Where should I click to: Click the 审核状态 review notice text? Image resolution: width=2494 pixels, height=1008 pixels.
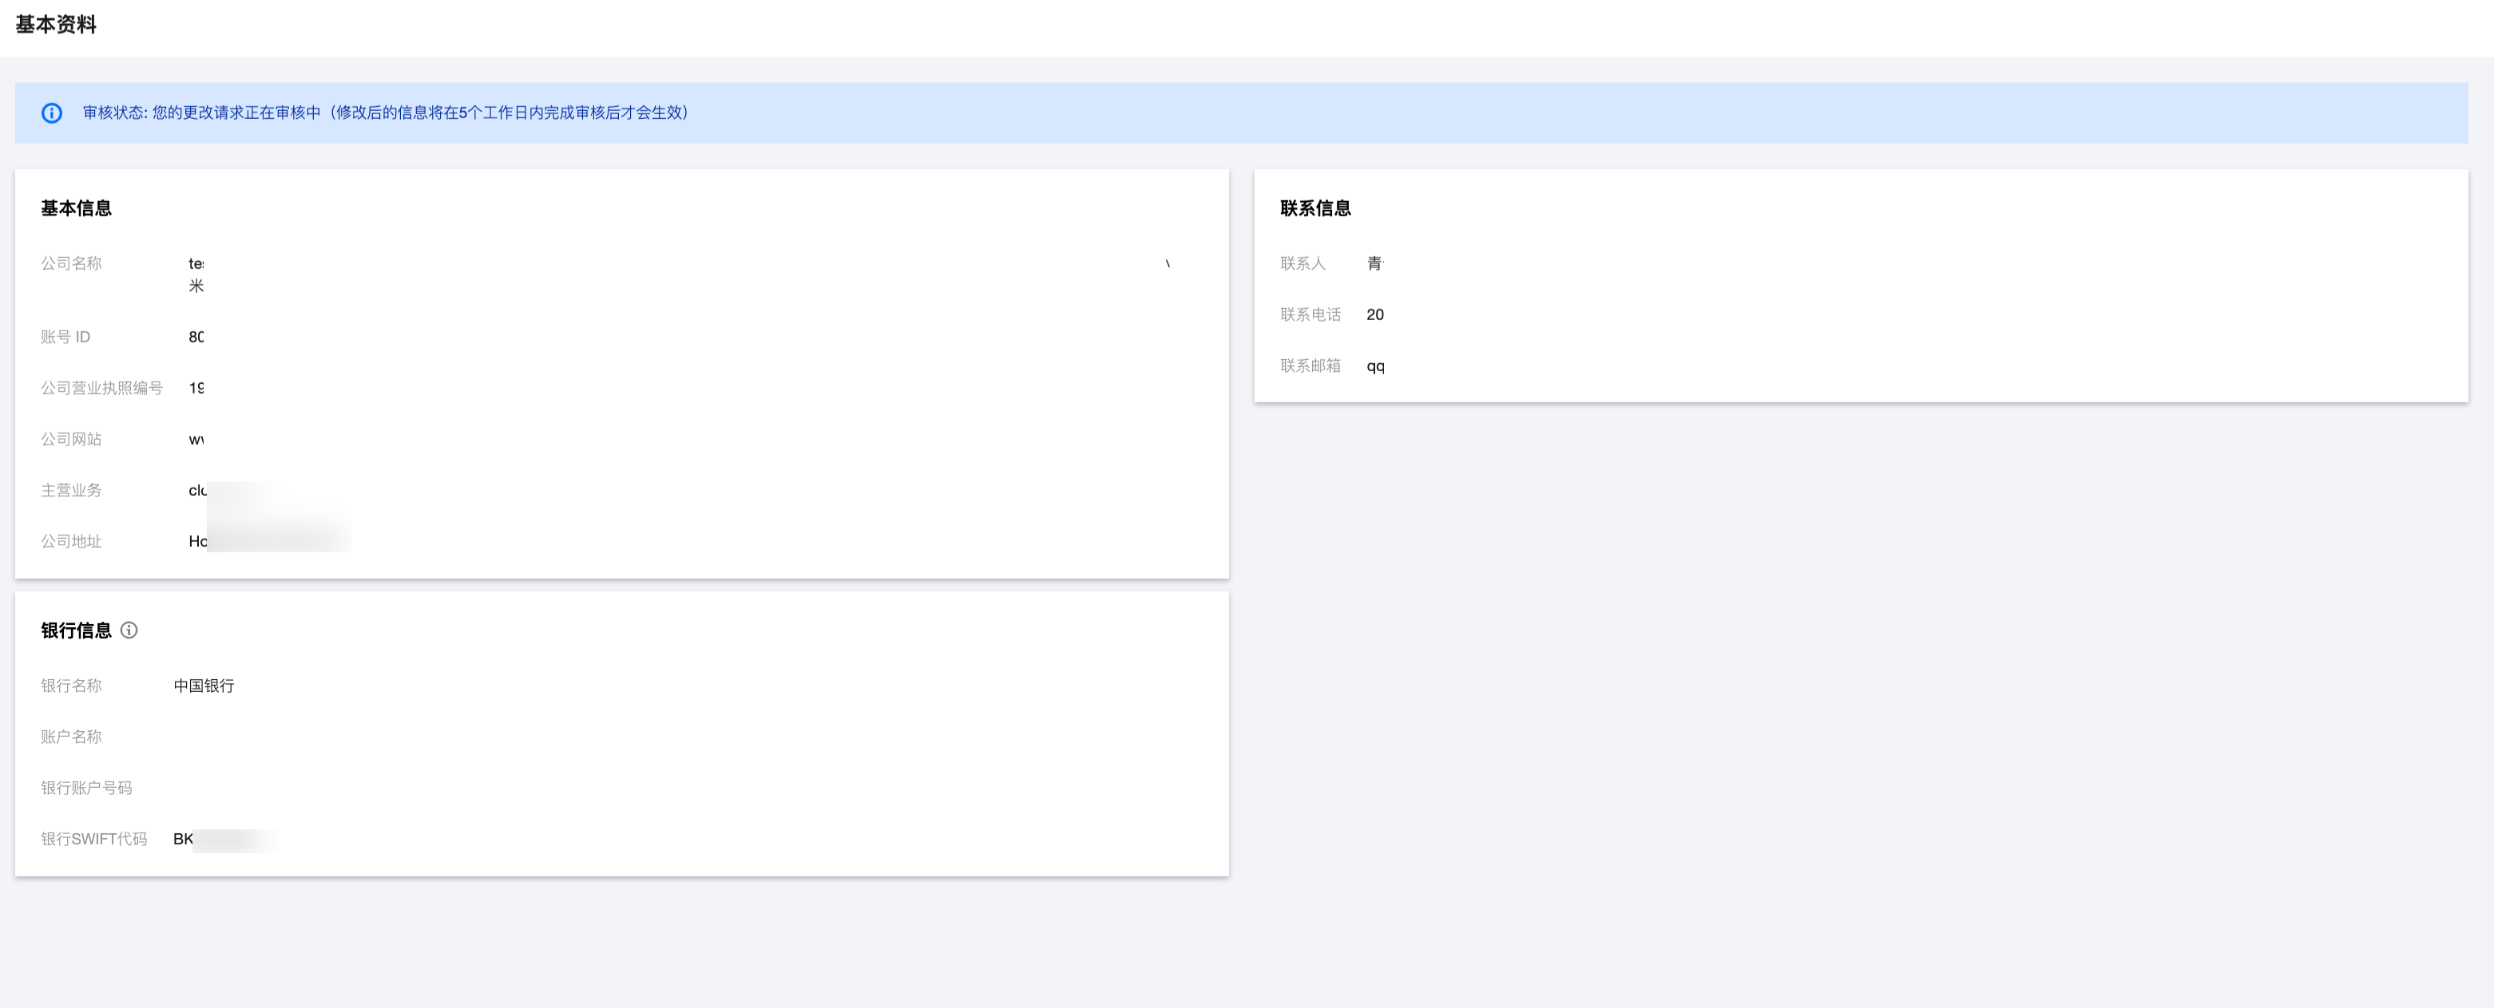tap(386, 113)
